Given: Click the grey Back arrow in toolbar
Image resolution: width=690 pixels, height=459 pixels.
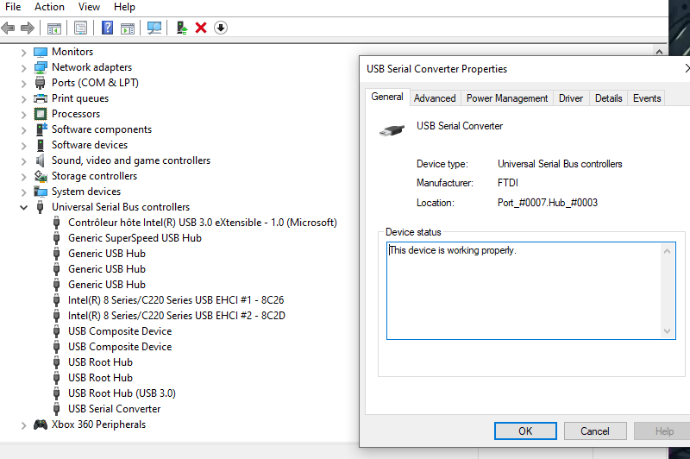Looking at the screenshot, I should coord(9,28).
